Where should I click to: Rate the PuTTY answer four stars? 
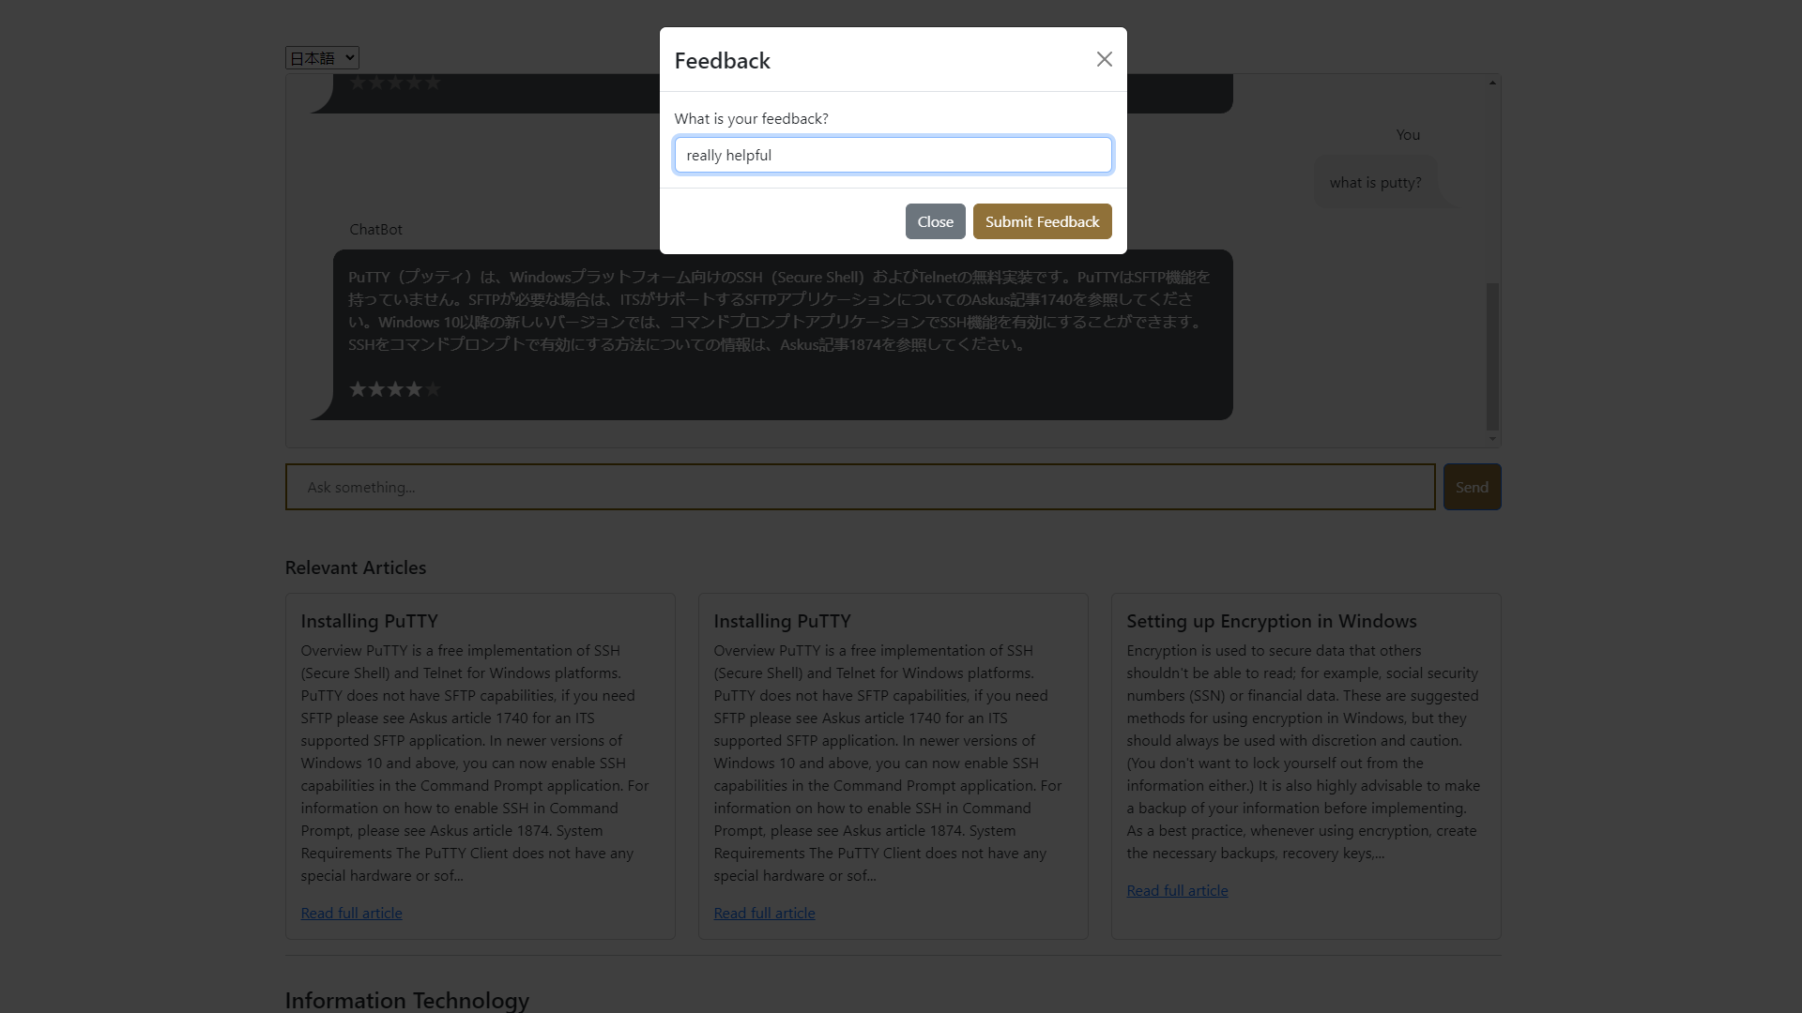click(x=414, y=388)
